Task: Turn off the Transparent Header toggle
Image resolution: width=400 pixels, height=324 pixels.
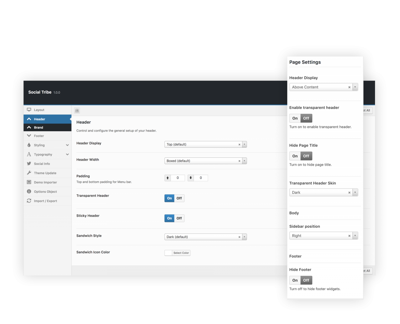Action: (179, 198)
